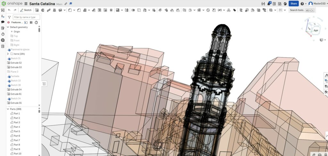The image size is (328, 156).
Task: Collapse the Default geometry group
Action: pyautogui.click(x=8, y=27)
